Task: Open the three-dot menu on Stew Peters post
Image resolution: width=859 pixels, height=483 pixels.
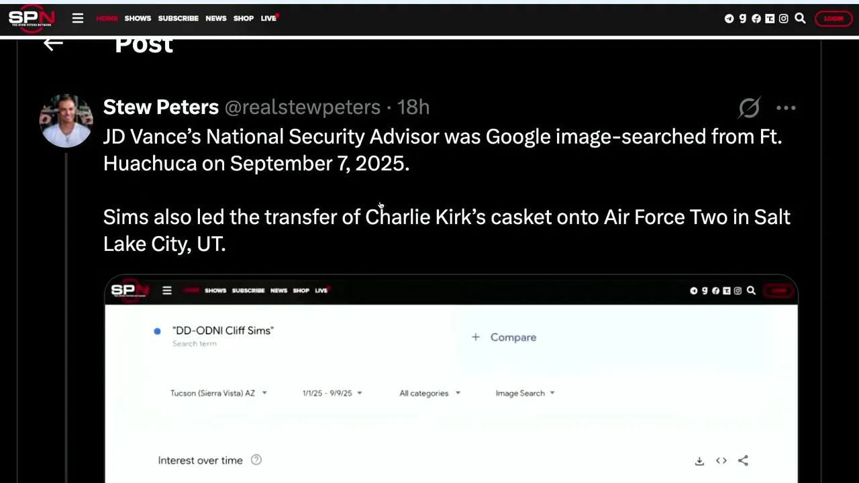Action: (786, 108)
